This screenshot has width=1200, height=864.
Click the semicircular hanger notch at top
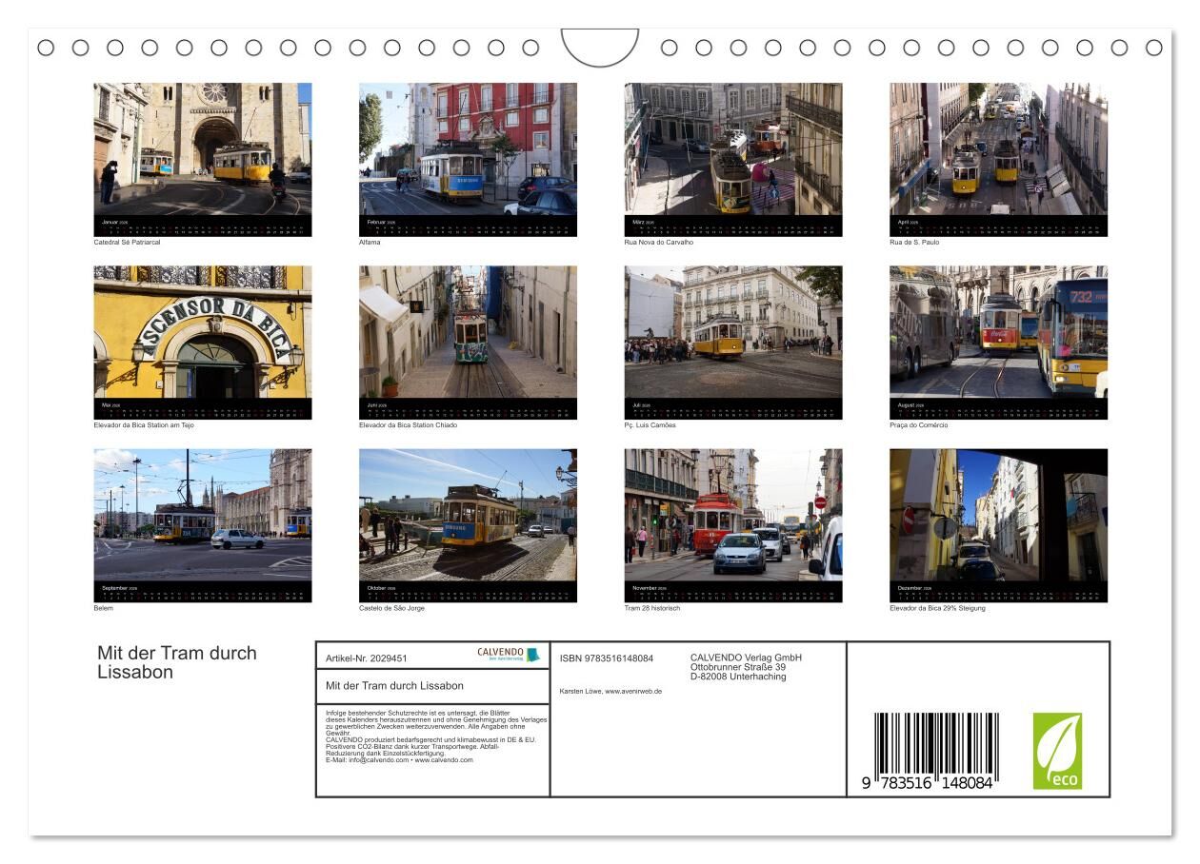click(599, 48)
